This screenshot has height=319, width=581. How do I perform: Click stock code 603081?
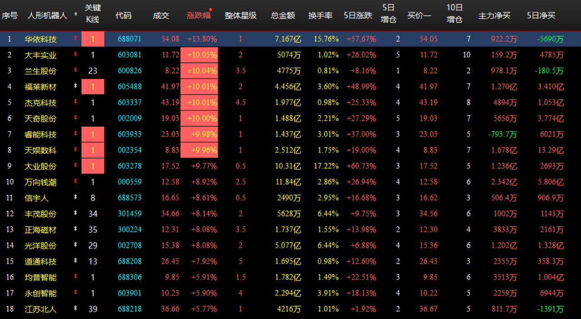[x=130, y=55]
